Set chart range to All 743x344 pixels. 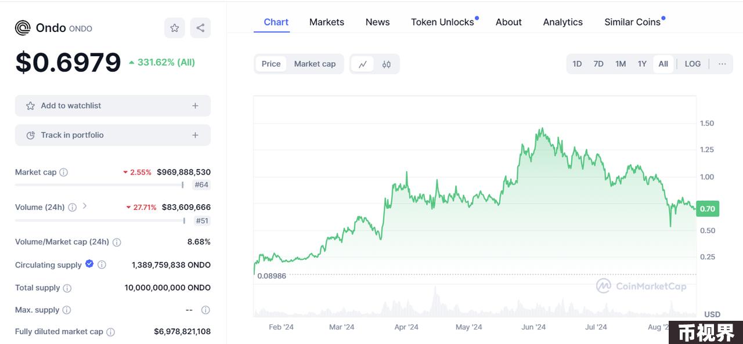click(x=663, y=64)
